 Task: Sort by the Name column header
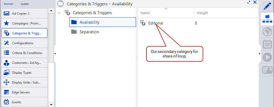pyautogui.click(x=165, y=13)
